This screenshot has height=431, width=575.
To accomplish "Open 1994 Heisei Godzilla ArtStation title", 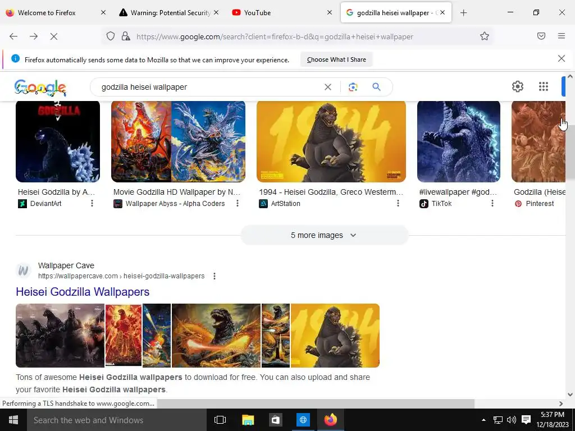I will tap(331, 192).
